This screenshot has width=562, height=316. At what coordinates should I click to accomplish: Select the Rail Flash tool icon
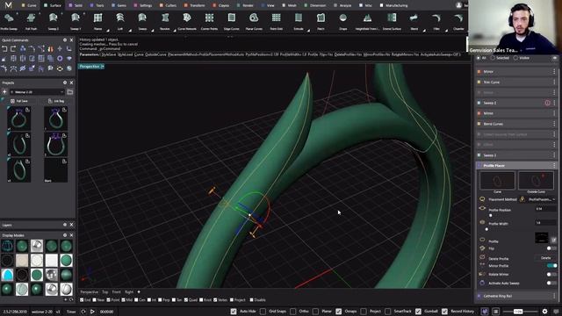tap(32, 18)
